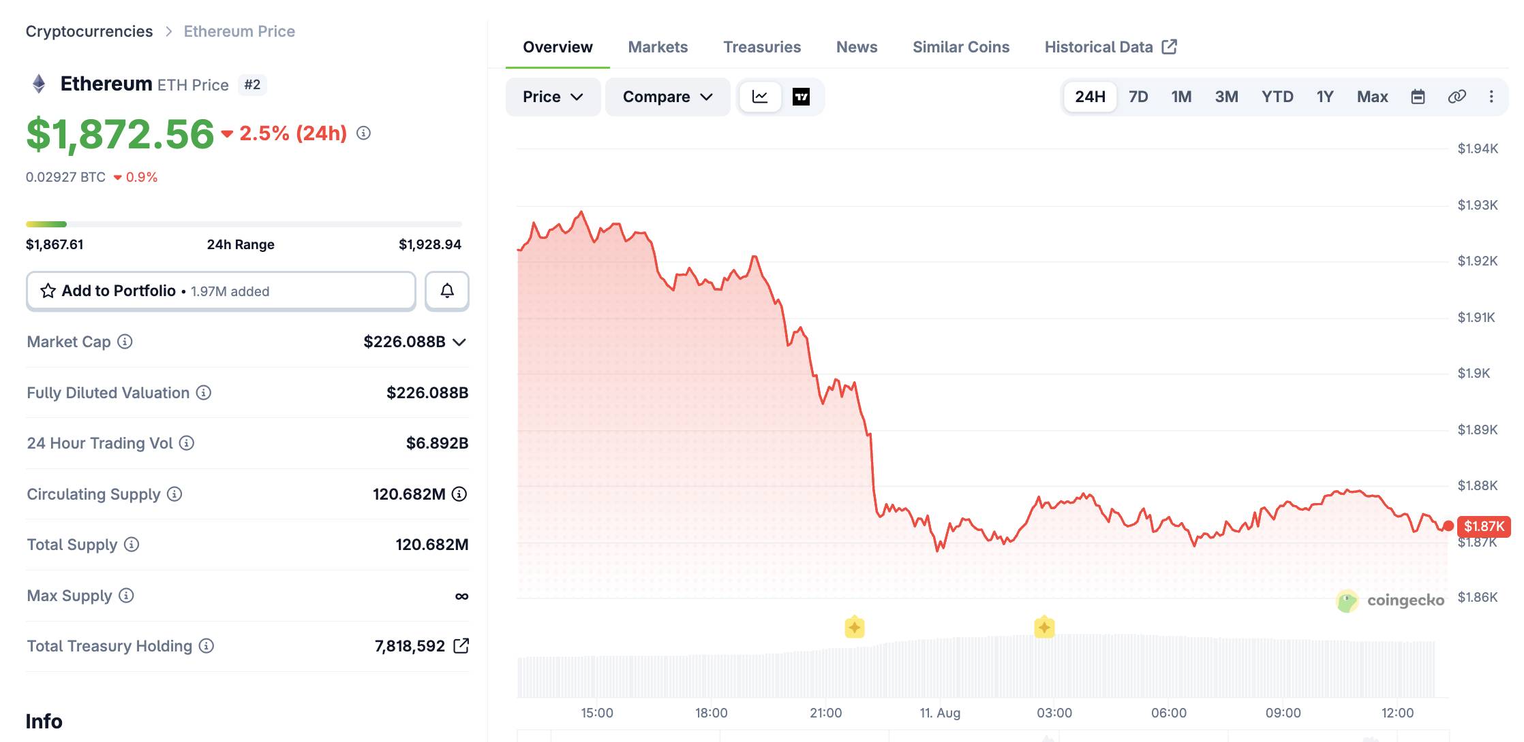Image resolution: width=1524 pixels, height=742 pixels.
Task: Click the first yellow news marker on chart
Action: 854,627
